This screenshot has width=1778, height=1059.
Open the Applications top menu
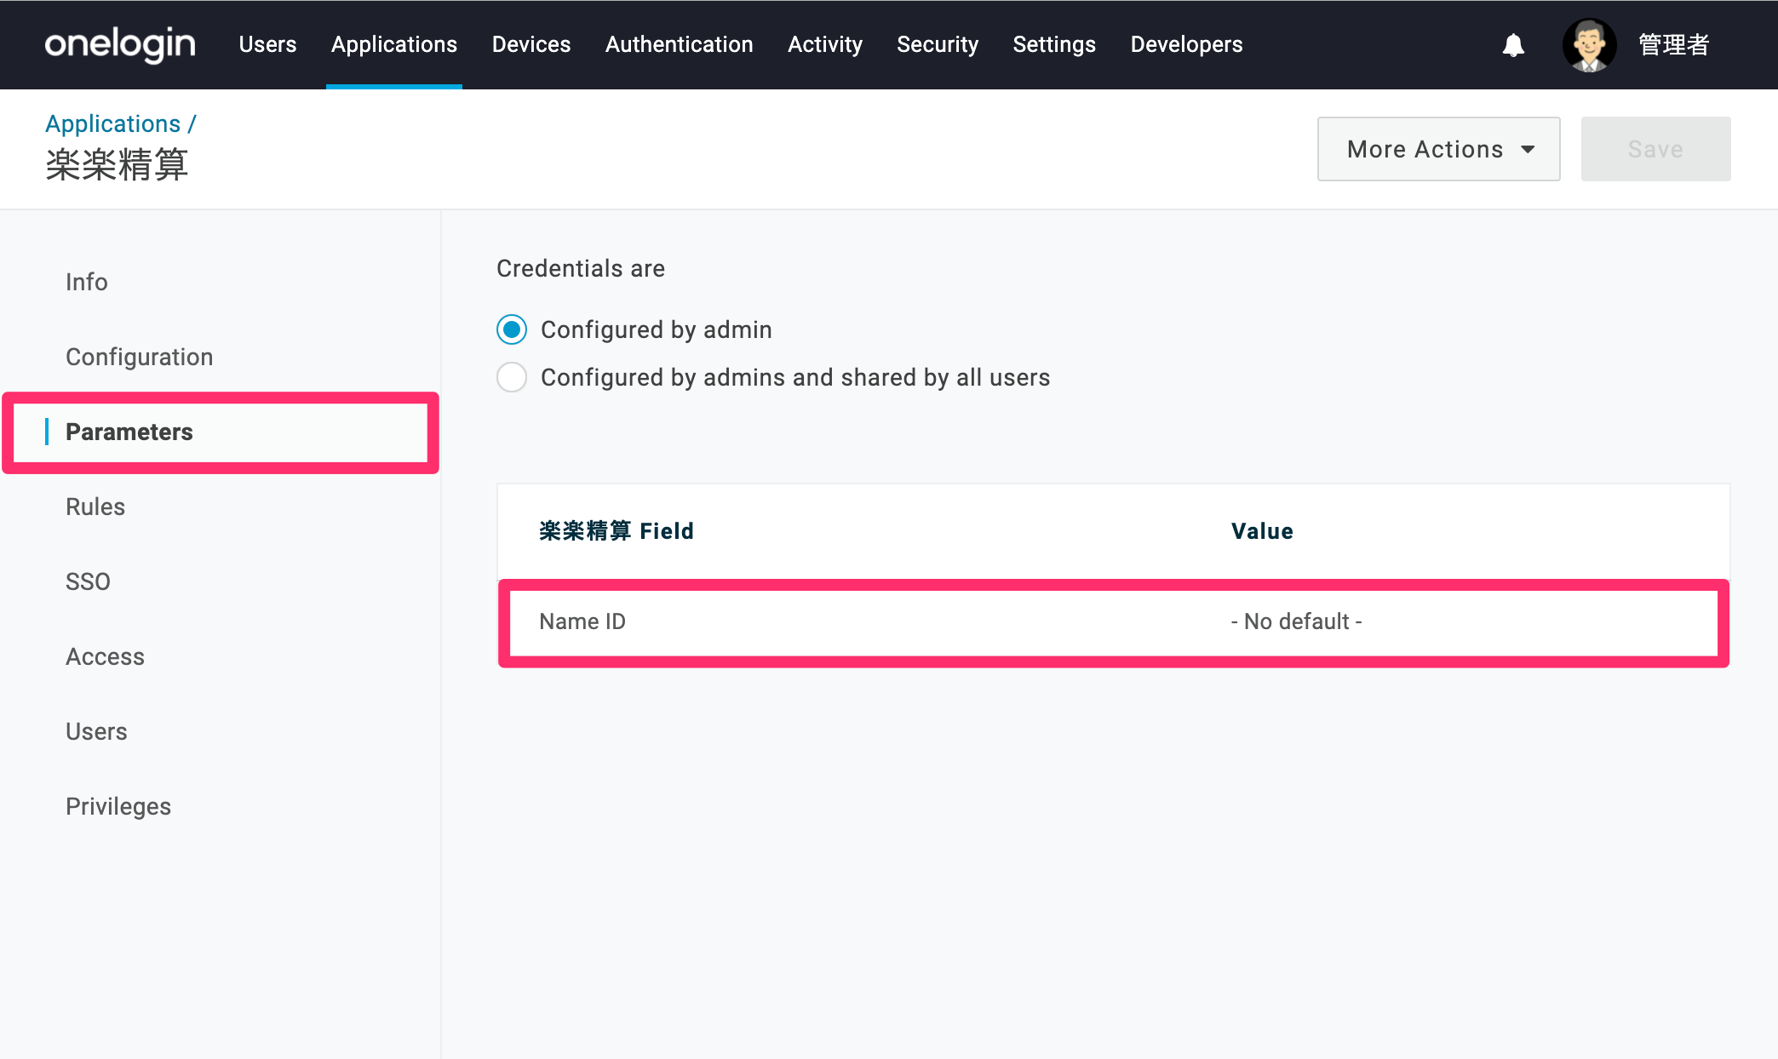click(394, 44)
